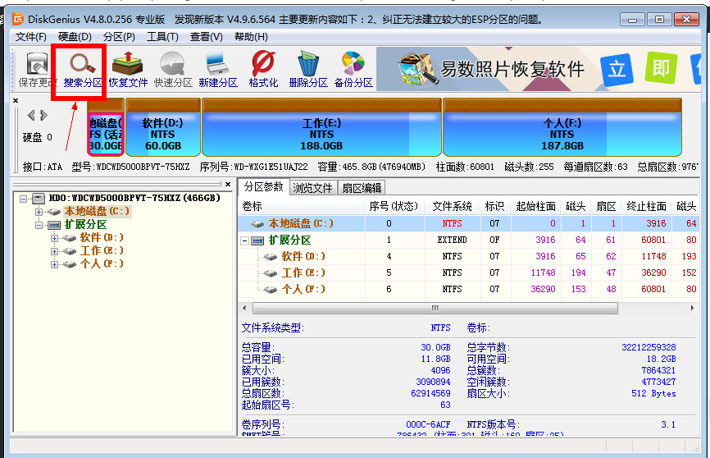Image resolution: width=710 pixels, height=458 pixels.
Task: Select 软件(D:) row in partition table
Action: [468, 256]
